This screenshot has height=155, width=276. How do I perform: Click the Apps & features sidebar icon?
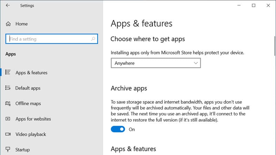tap(8, 73)
